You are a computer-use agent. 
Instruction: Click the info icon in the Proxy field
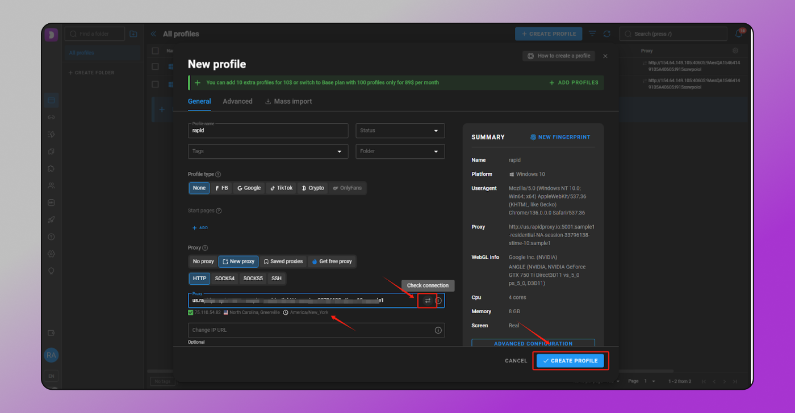click(x=438, y=301)
